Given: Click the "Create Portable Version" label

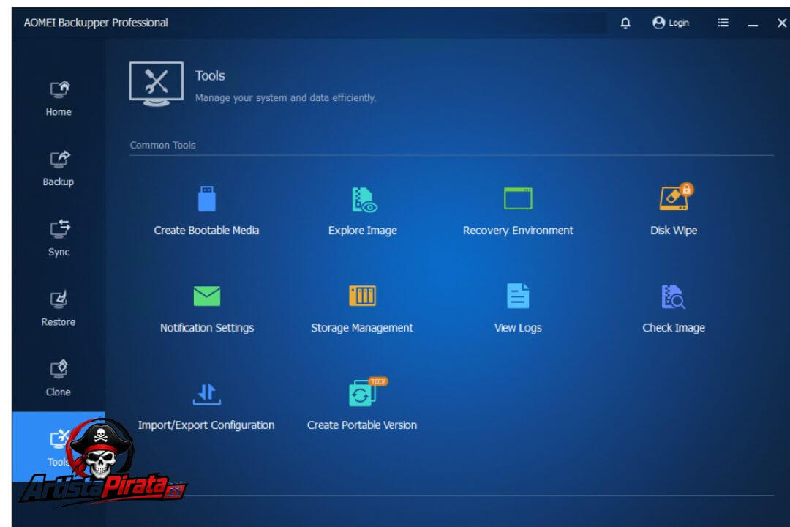Looking at the screenshot, I should pos(362,425).
